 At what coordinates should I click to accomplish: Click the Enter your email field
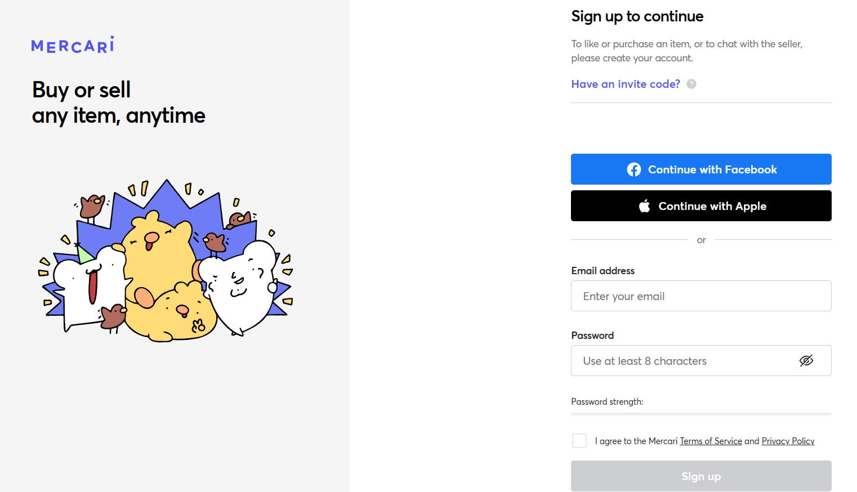pos(701,296)
